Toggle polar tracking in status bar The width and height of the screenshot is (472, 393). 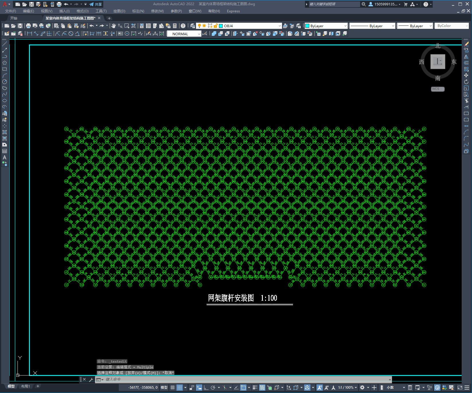213,388
